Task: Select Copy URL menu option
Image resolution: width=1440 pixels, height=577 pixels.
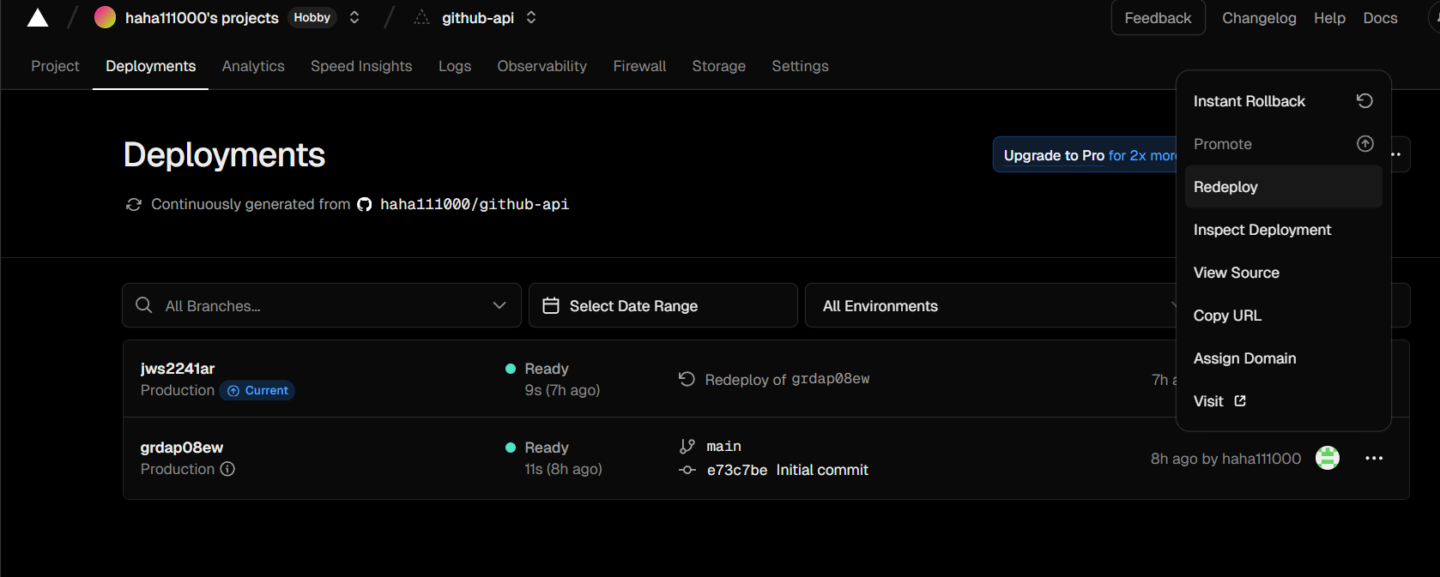Action: tap(1227, 316)
